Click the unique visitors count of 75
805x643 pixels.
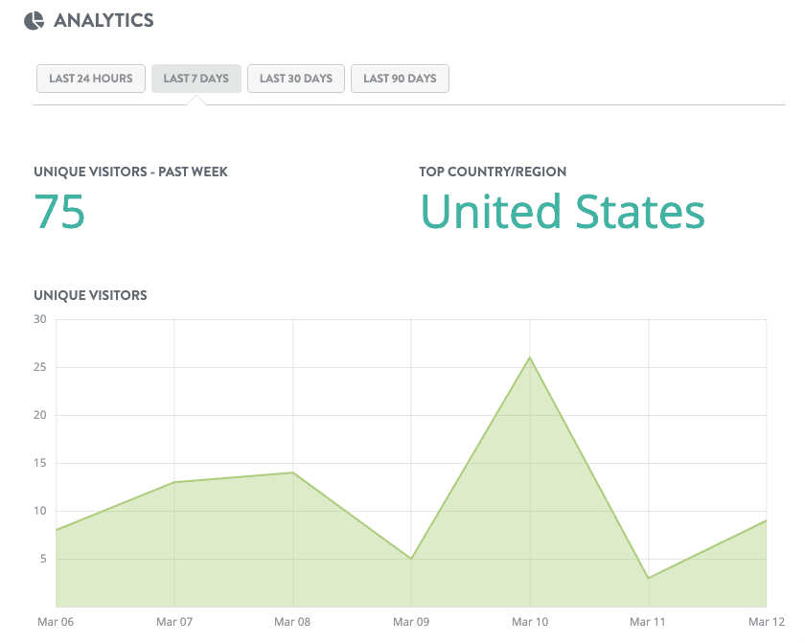pyautogui.click(x=57, y=213)
